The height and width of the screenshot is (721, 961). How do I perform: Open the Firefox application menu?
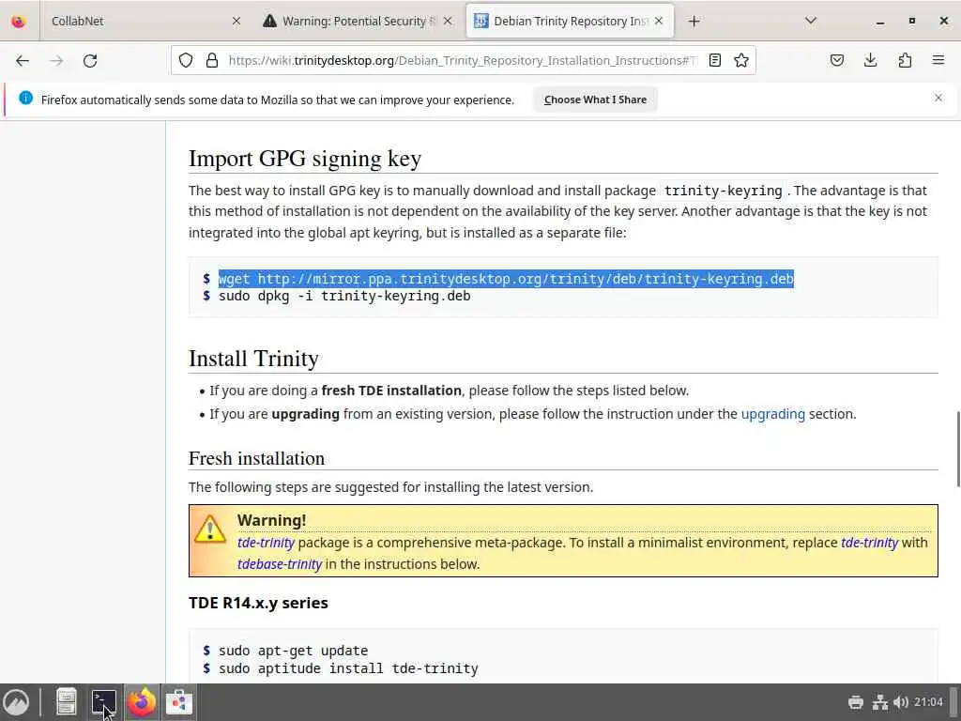tap(938, 60)
